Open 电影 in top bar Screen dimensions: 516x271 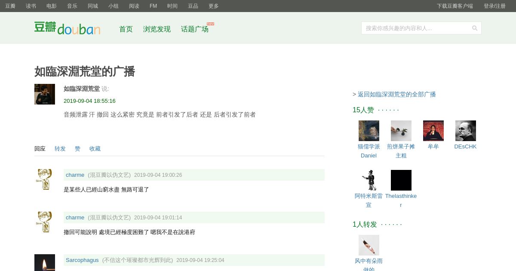click(52, 6)
